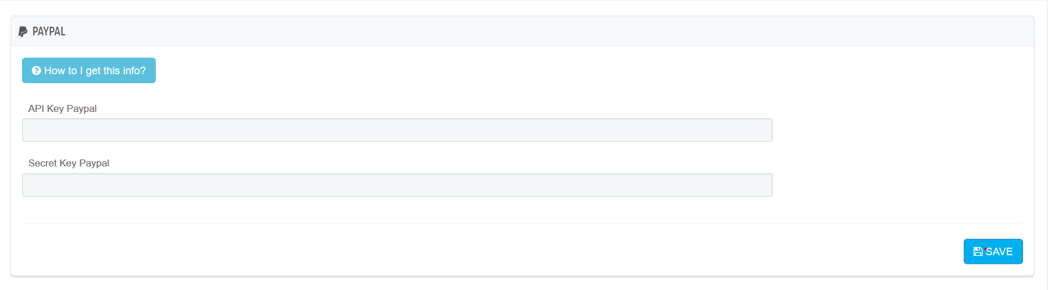Screen dimensions: 1048x290
Task: Click empty panel space right of API Key field
Action: (900, 130)
